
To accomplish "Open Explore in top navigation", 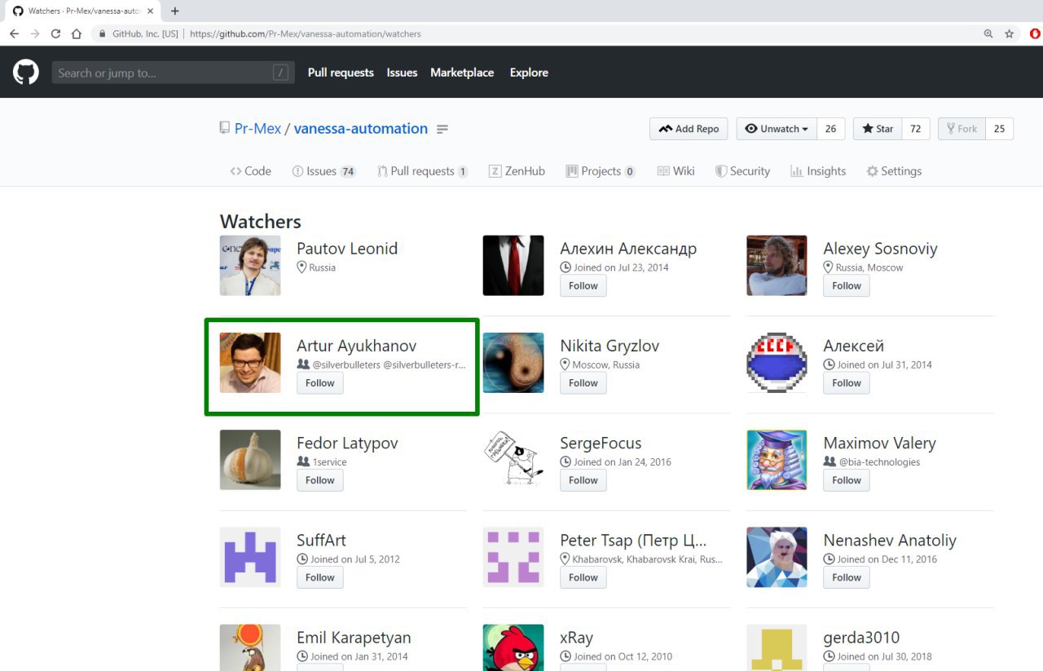I will pyautogui.click(x=529, y=73).
